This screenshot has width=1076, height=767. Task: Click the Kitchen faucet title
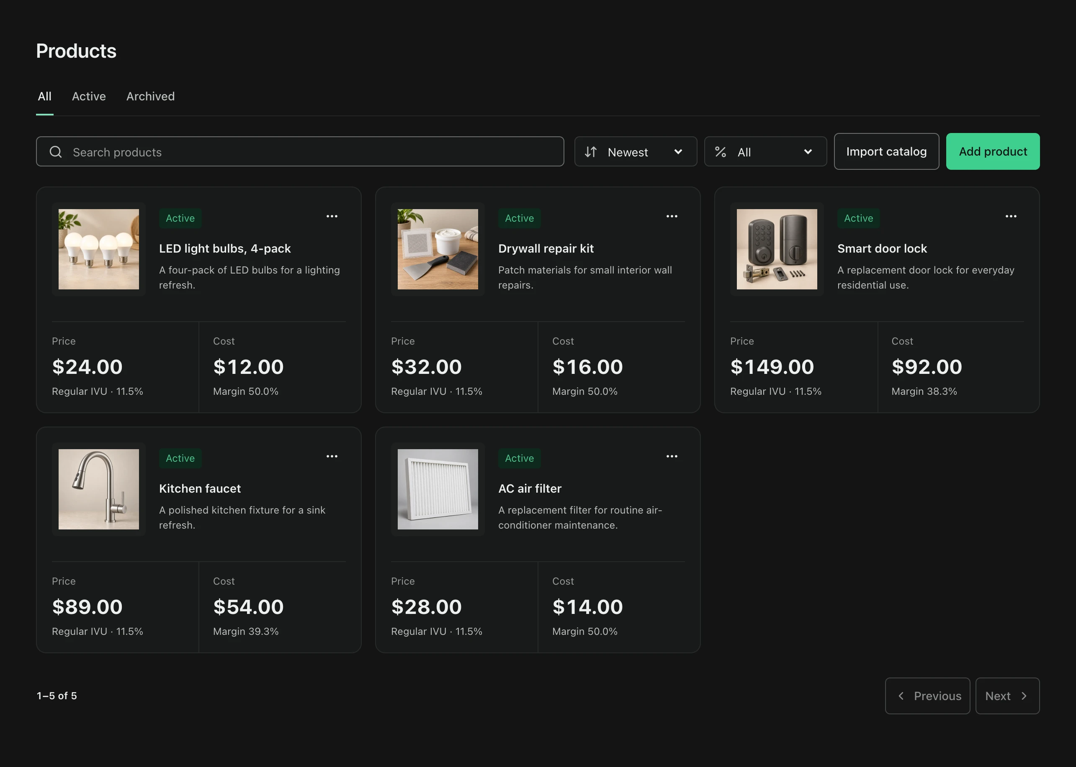click(x=200, y=488)
